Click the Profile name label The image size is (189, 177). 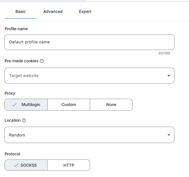click(16, 29)
